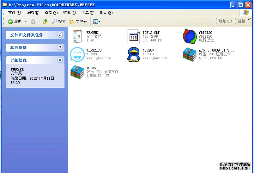The height and width of the screenshot is (173, 254).
Task: Open the README text document icon
Action: [x=77, y=36]
